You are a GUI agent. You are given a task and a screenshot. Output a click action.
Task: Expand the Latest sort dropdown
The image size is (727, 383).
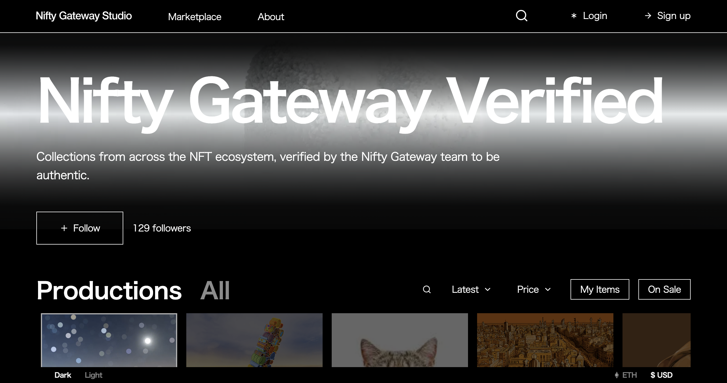click(471, 289)
